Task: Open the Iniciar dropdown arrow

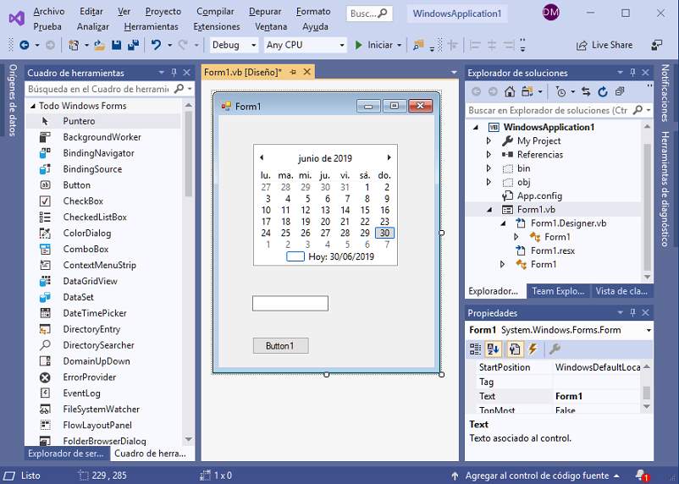Action: click(400, 45)
